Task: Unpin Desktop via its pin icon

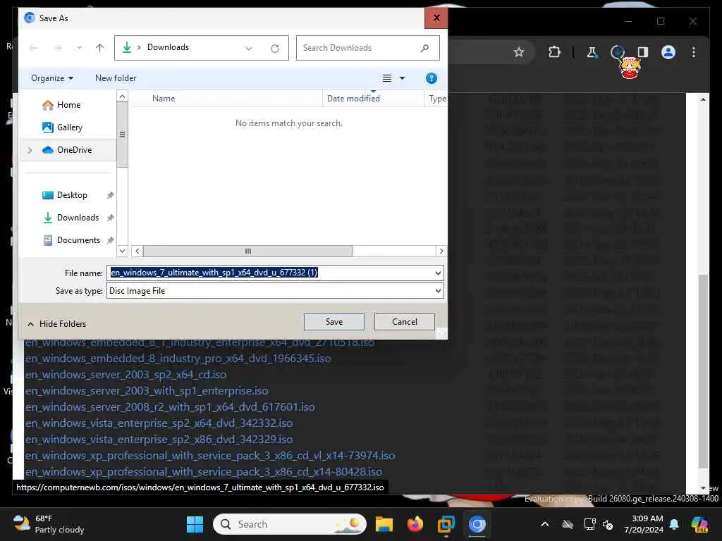Action: click(110, 195)
